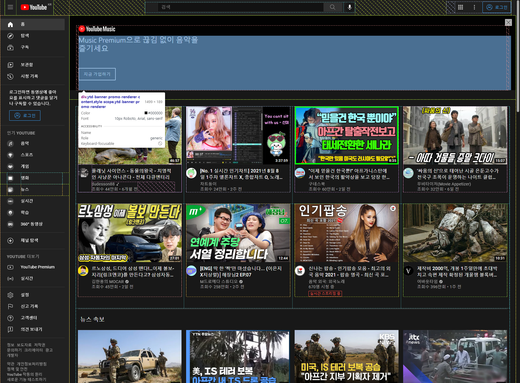
Task: Open the three-dot settings menu in header
Action: tap(474, 7)
